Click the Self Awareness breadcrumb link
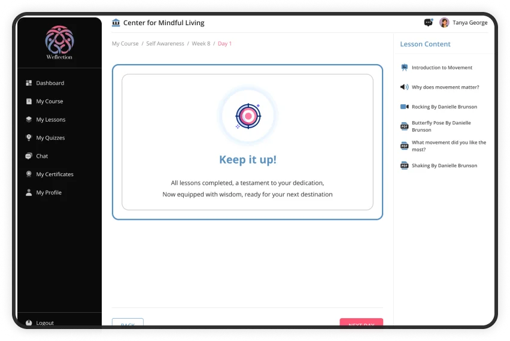Image resolution: width=510 pixels, height=341 pixels. point(165,44)
